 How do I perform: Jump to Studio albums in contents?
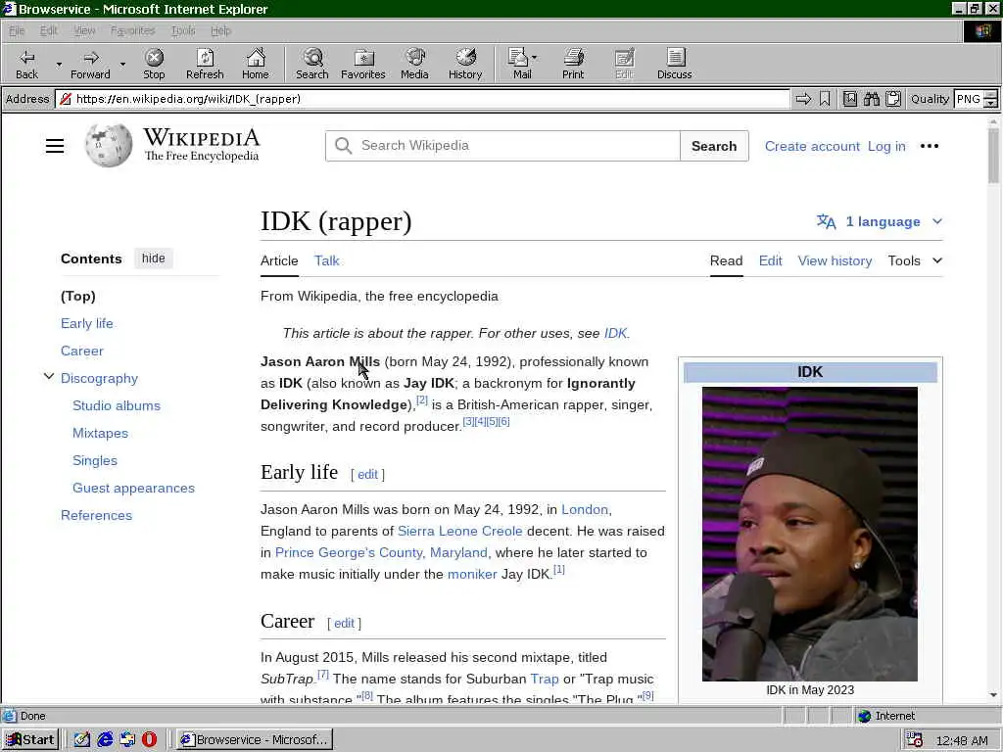[x=117, y=405]
